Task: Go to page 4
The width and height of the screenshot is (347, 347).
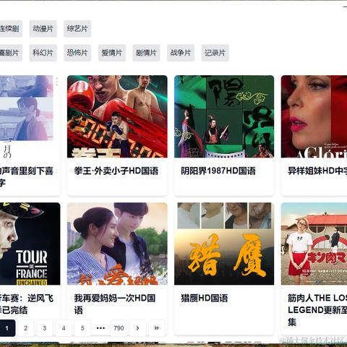Action: (x=64, y=328)
